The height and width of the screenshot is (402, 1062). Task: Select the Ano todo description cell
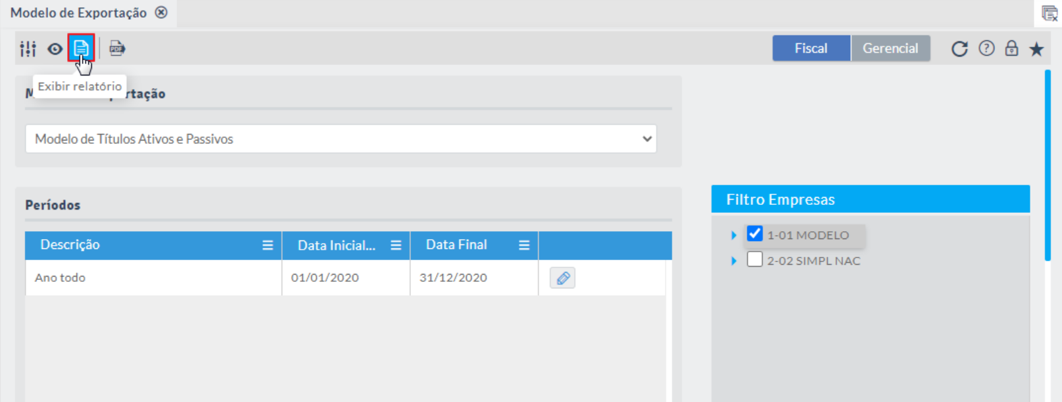tap(153, 278)
